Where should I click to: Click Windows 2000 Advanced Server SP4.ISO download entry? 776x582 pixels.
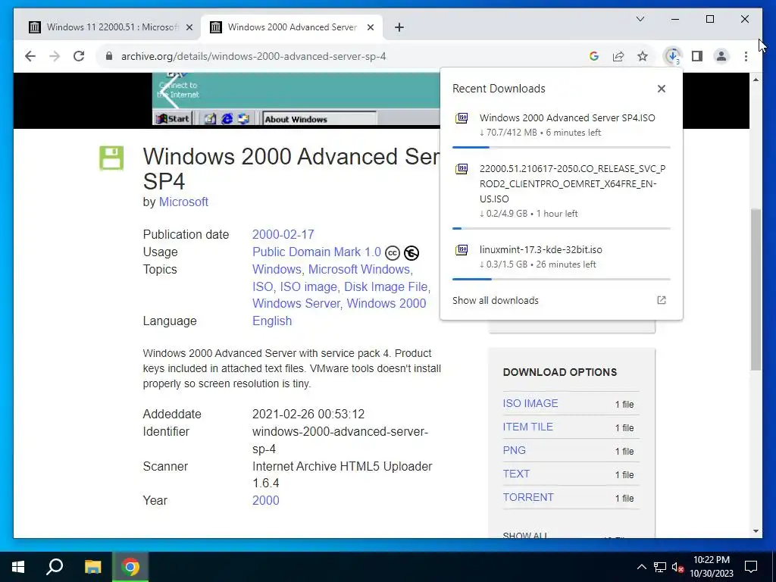[562, 125]
